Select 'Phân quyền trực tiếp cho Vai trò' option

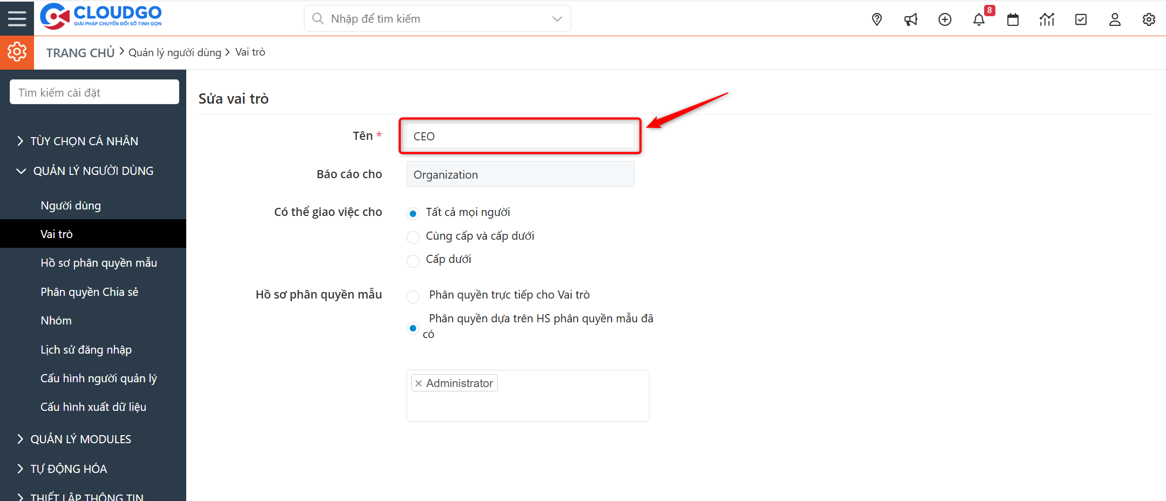[x=413, y=296]
